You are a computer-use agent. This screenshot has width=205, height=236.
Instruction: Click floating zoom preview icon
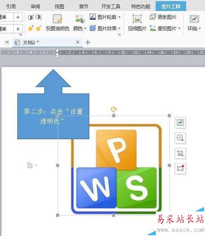coord(180,138)
